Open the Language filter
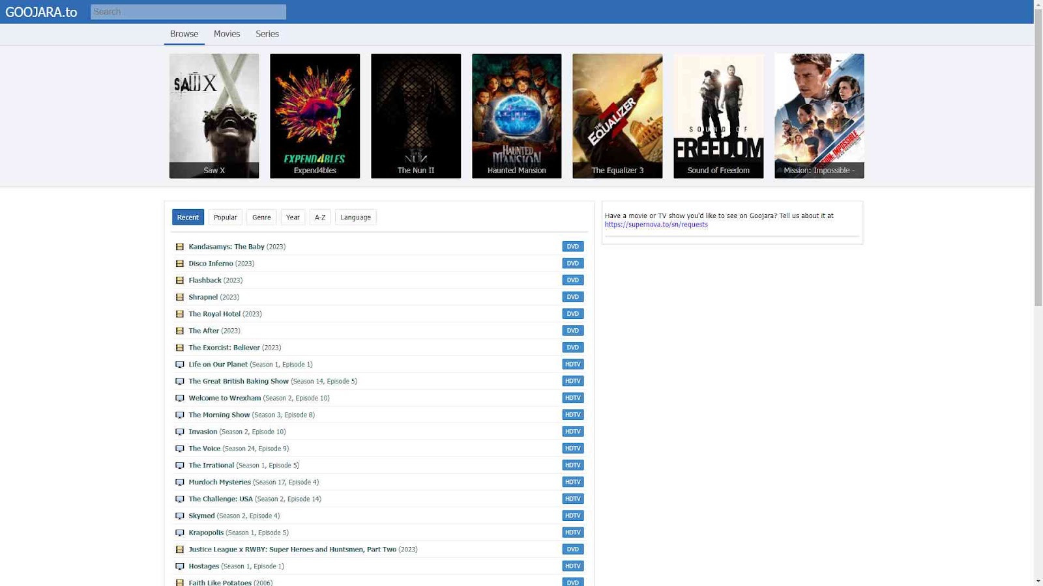The width and height of the screenshot is (1043, 586). pos(355,217)
